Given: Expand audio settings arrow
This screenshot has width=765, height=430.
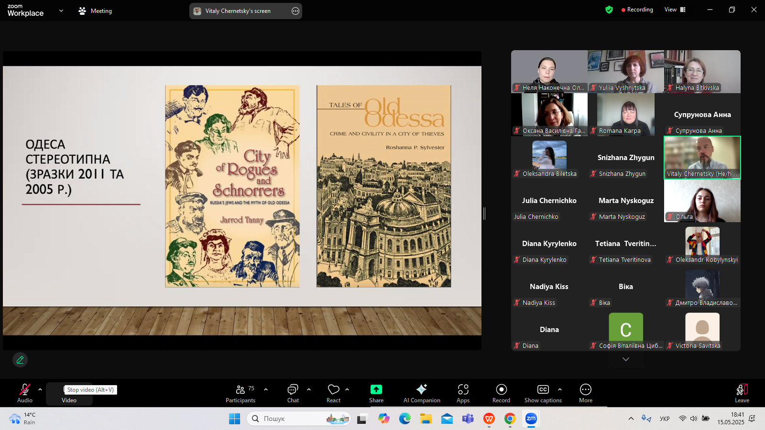Looking at the screenshot, I should [x=40, y=389].
